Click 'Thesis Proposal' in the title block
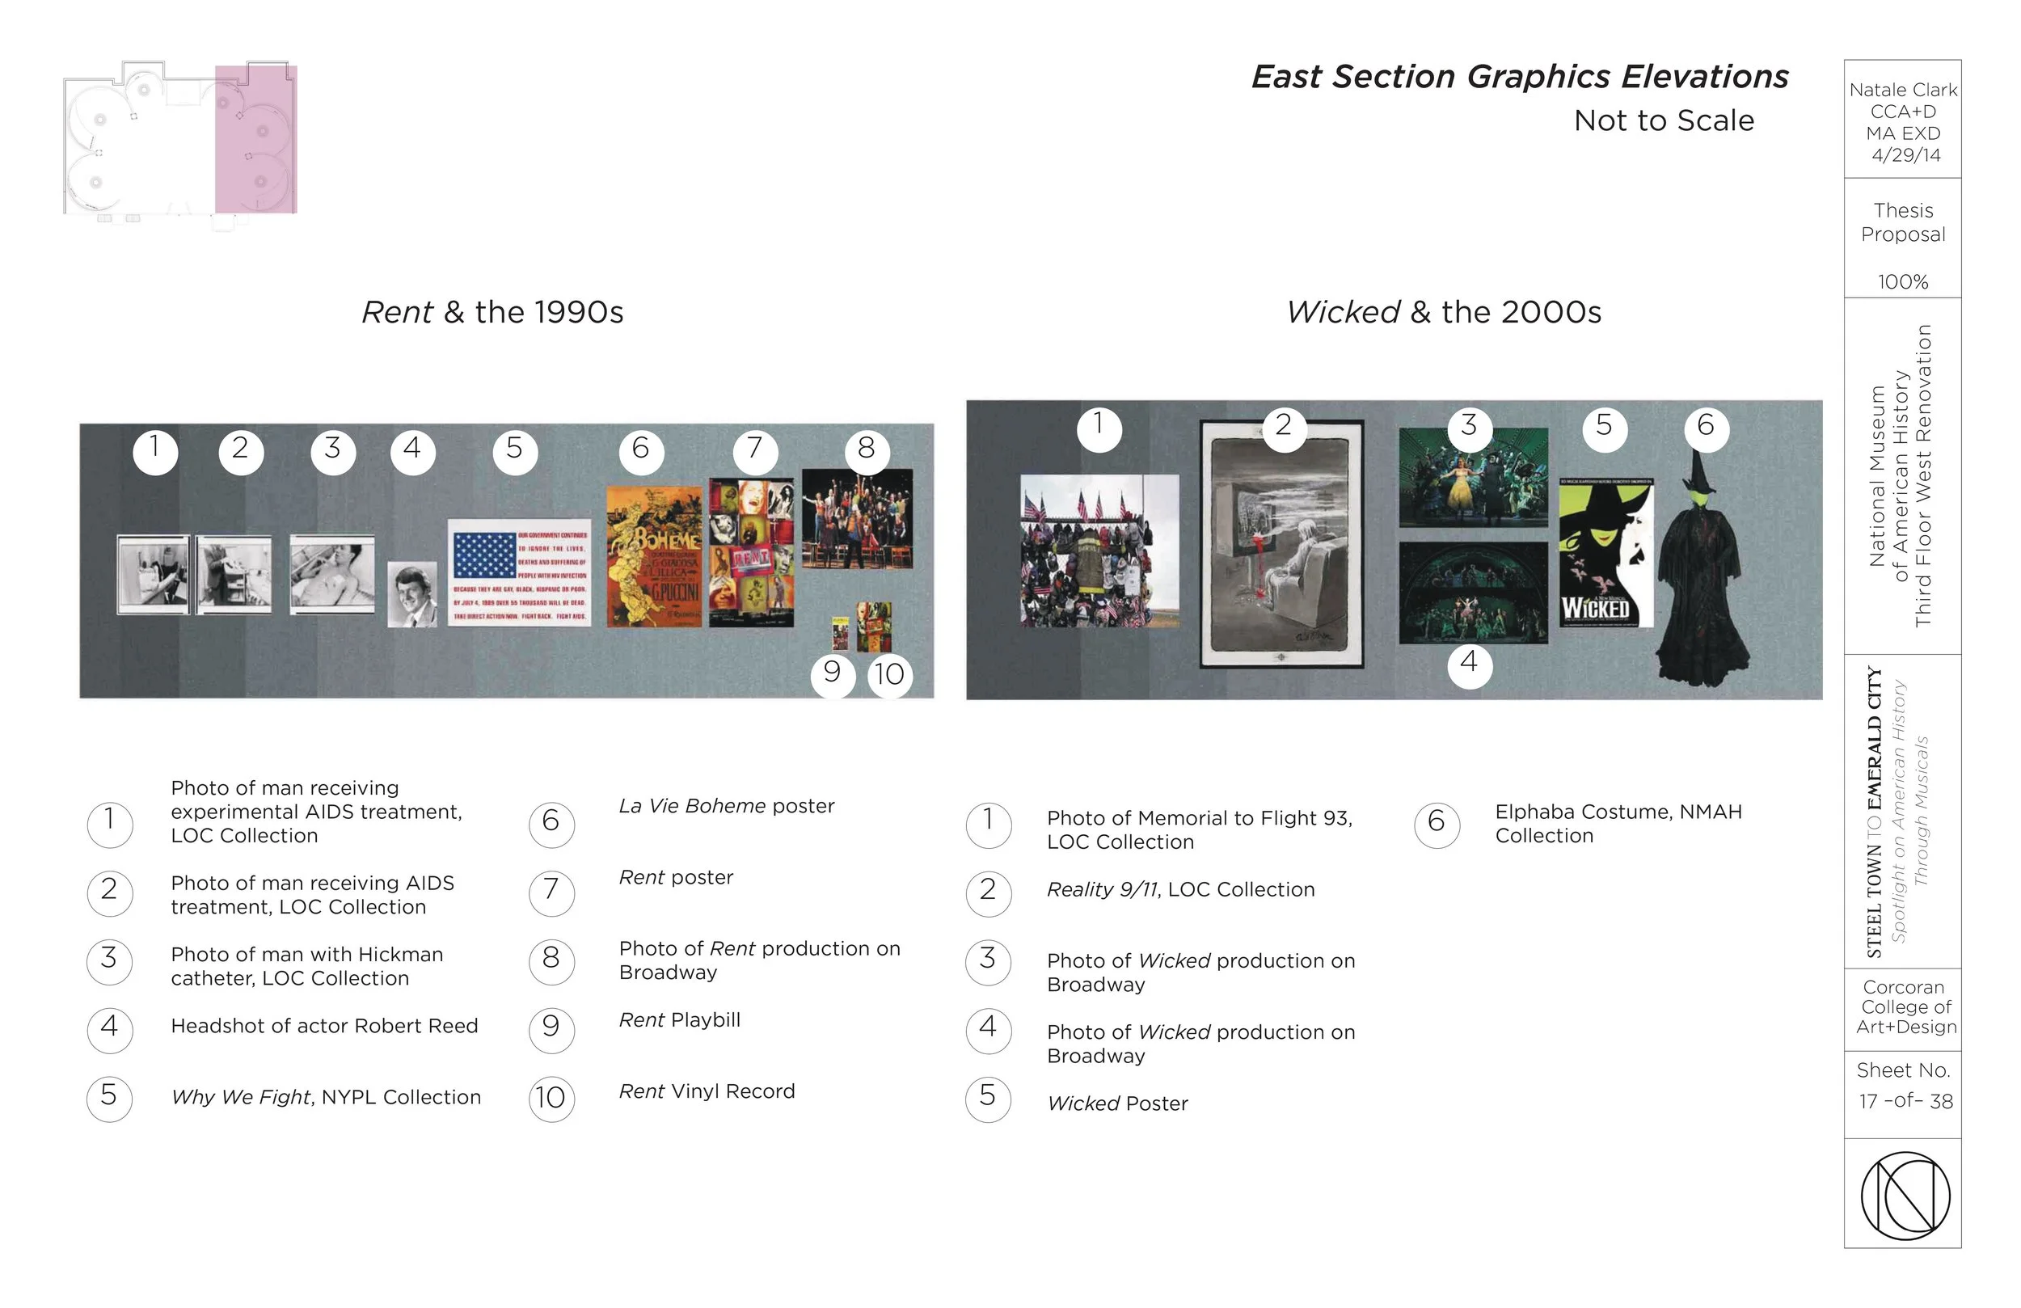This screenshot has height=1308, width=2021. click(x=1903, y=222)
